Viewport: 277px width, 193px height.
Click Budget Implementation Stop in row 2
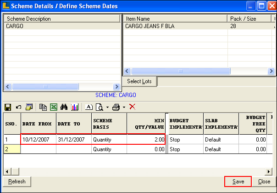pyautogui.click(x=186, y=149)
